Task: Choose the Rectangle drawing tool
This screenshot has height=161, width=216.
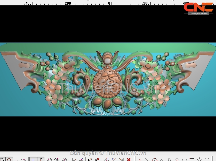Action: click(x=192, y=160)
